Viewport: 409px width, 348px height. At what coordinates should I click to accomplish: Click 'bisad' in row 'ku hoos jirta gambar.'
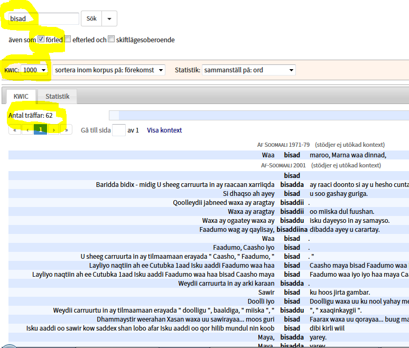(292, 293)
